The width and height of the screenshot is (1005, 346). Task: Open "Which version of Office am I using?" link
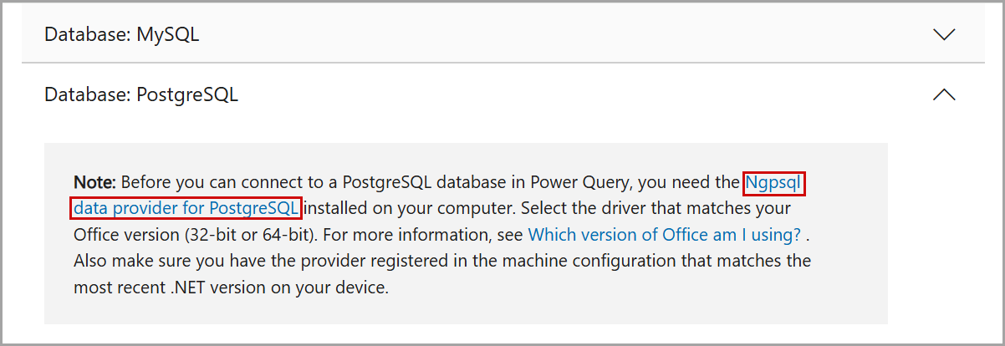coord(665,234)
